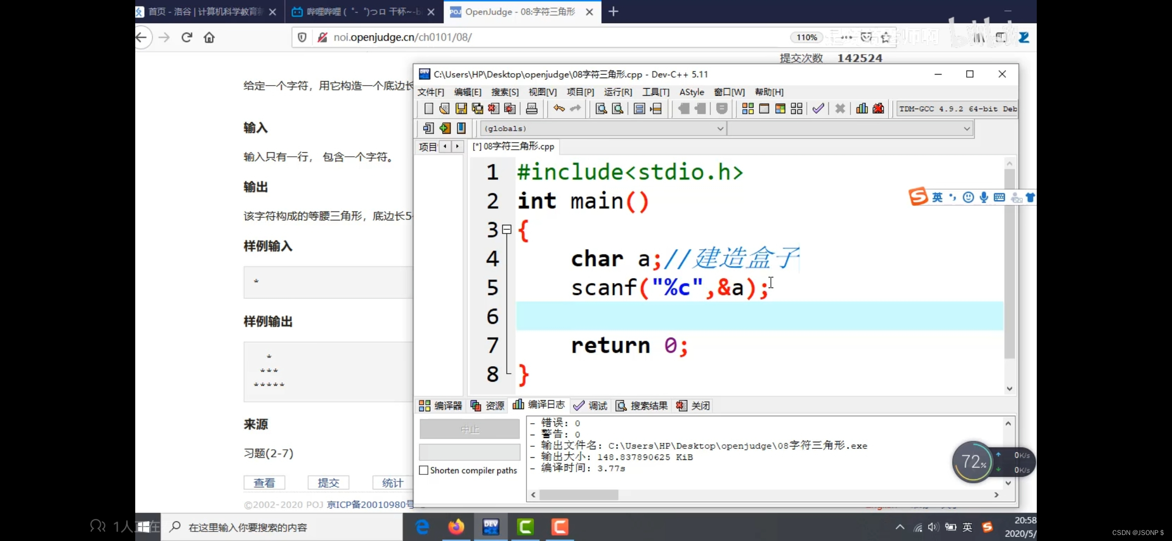This screenshot has height=541, width=1172.
Task: Toggle Shorten compiler paths checkbox
Action: coord(424,470)
